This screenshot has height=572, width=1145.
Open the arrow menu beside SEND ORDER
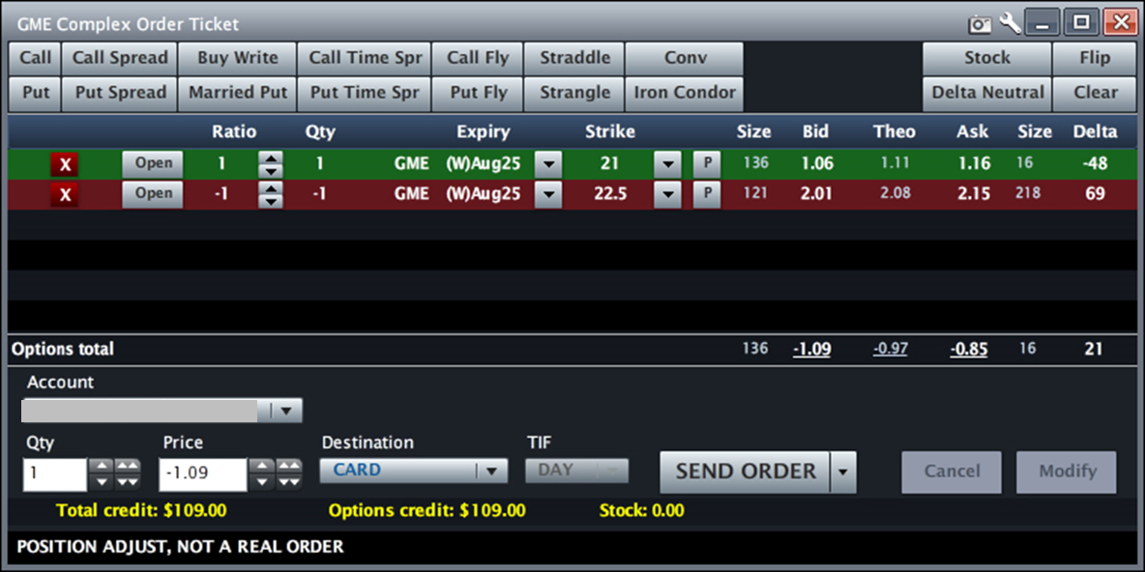click(x=842, y=472)
